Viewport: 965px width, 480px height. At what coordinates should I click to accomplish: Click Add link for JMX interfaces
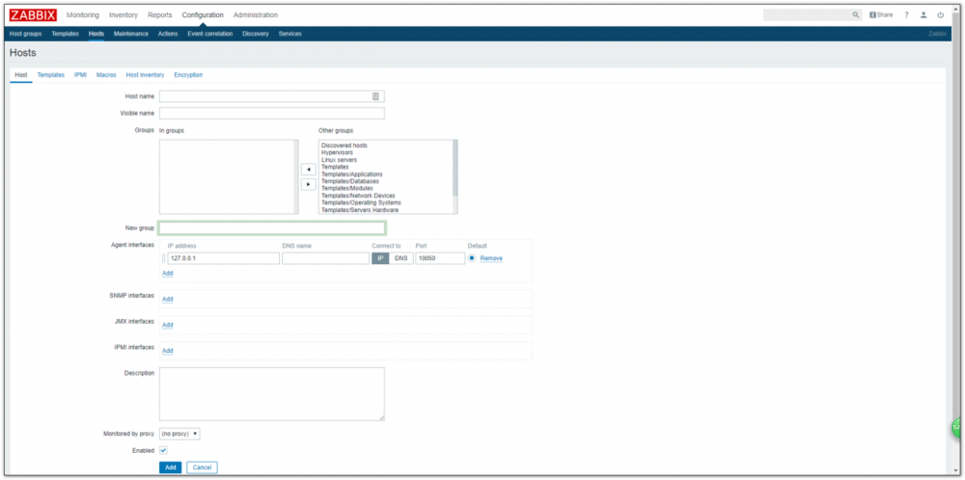pyautogui.click(x=167, y=325)
